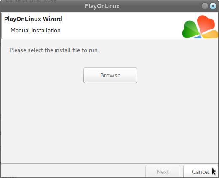219x178 pixels.
Task: Click the Cancel button in the wizard
Action: [200, 171]
